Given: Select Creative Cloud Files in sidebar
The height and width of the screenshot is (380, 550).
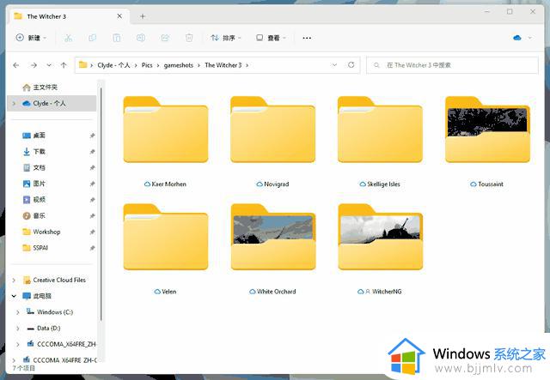Looking at the screenshot, I should click(x=59, y=280).
